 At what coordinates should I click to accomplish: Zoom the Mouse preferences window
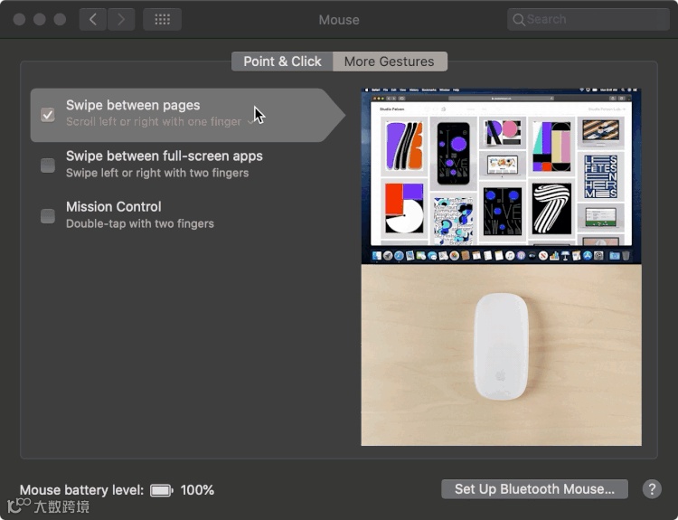point(60,20)
